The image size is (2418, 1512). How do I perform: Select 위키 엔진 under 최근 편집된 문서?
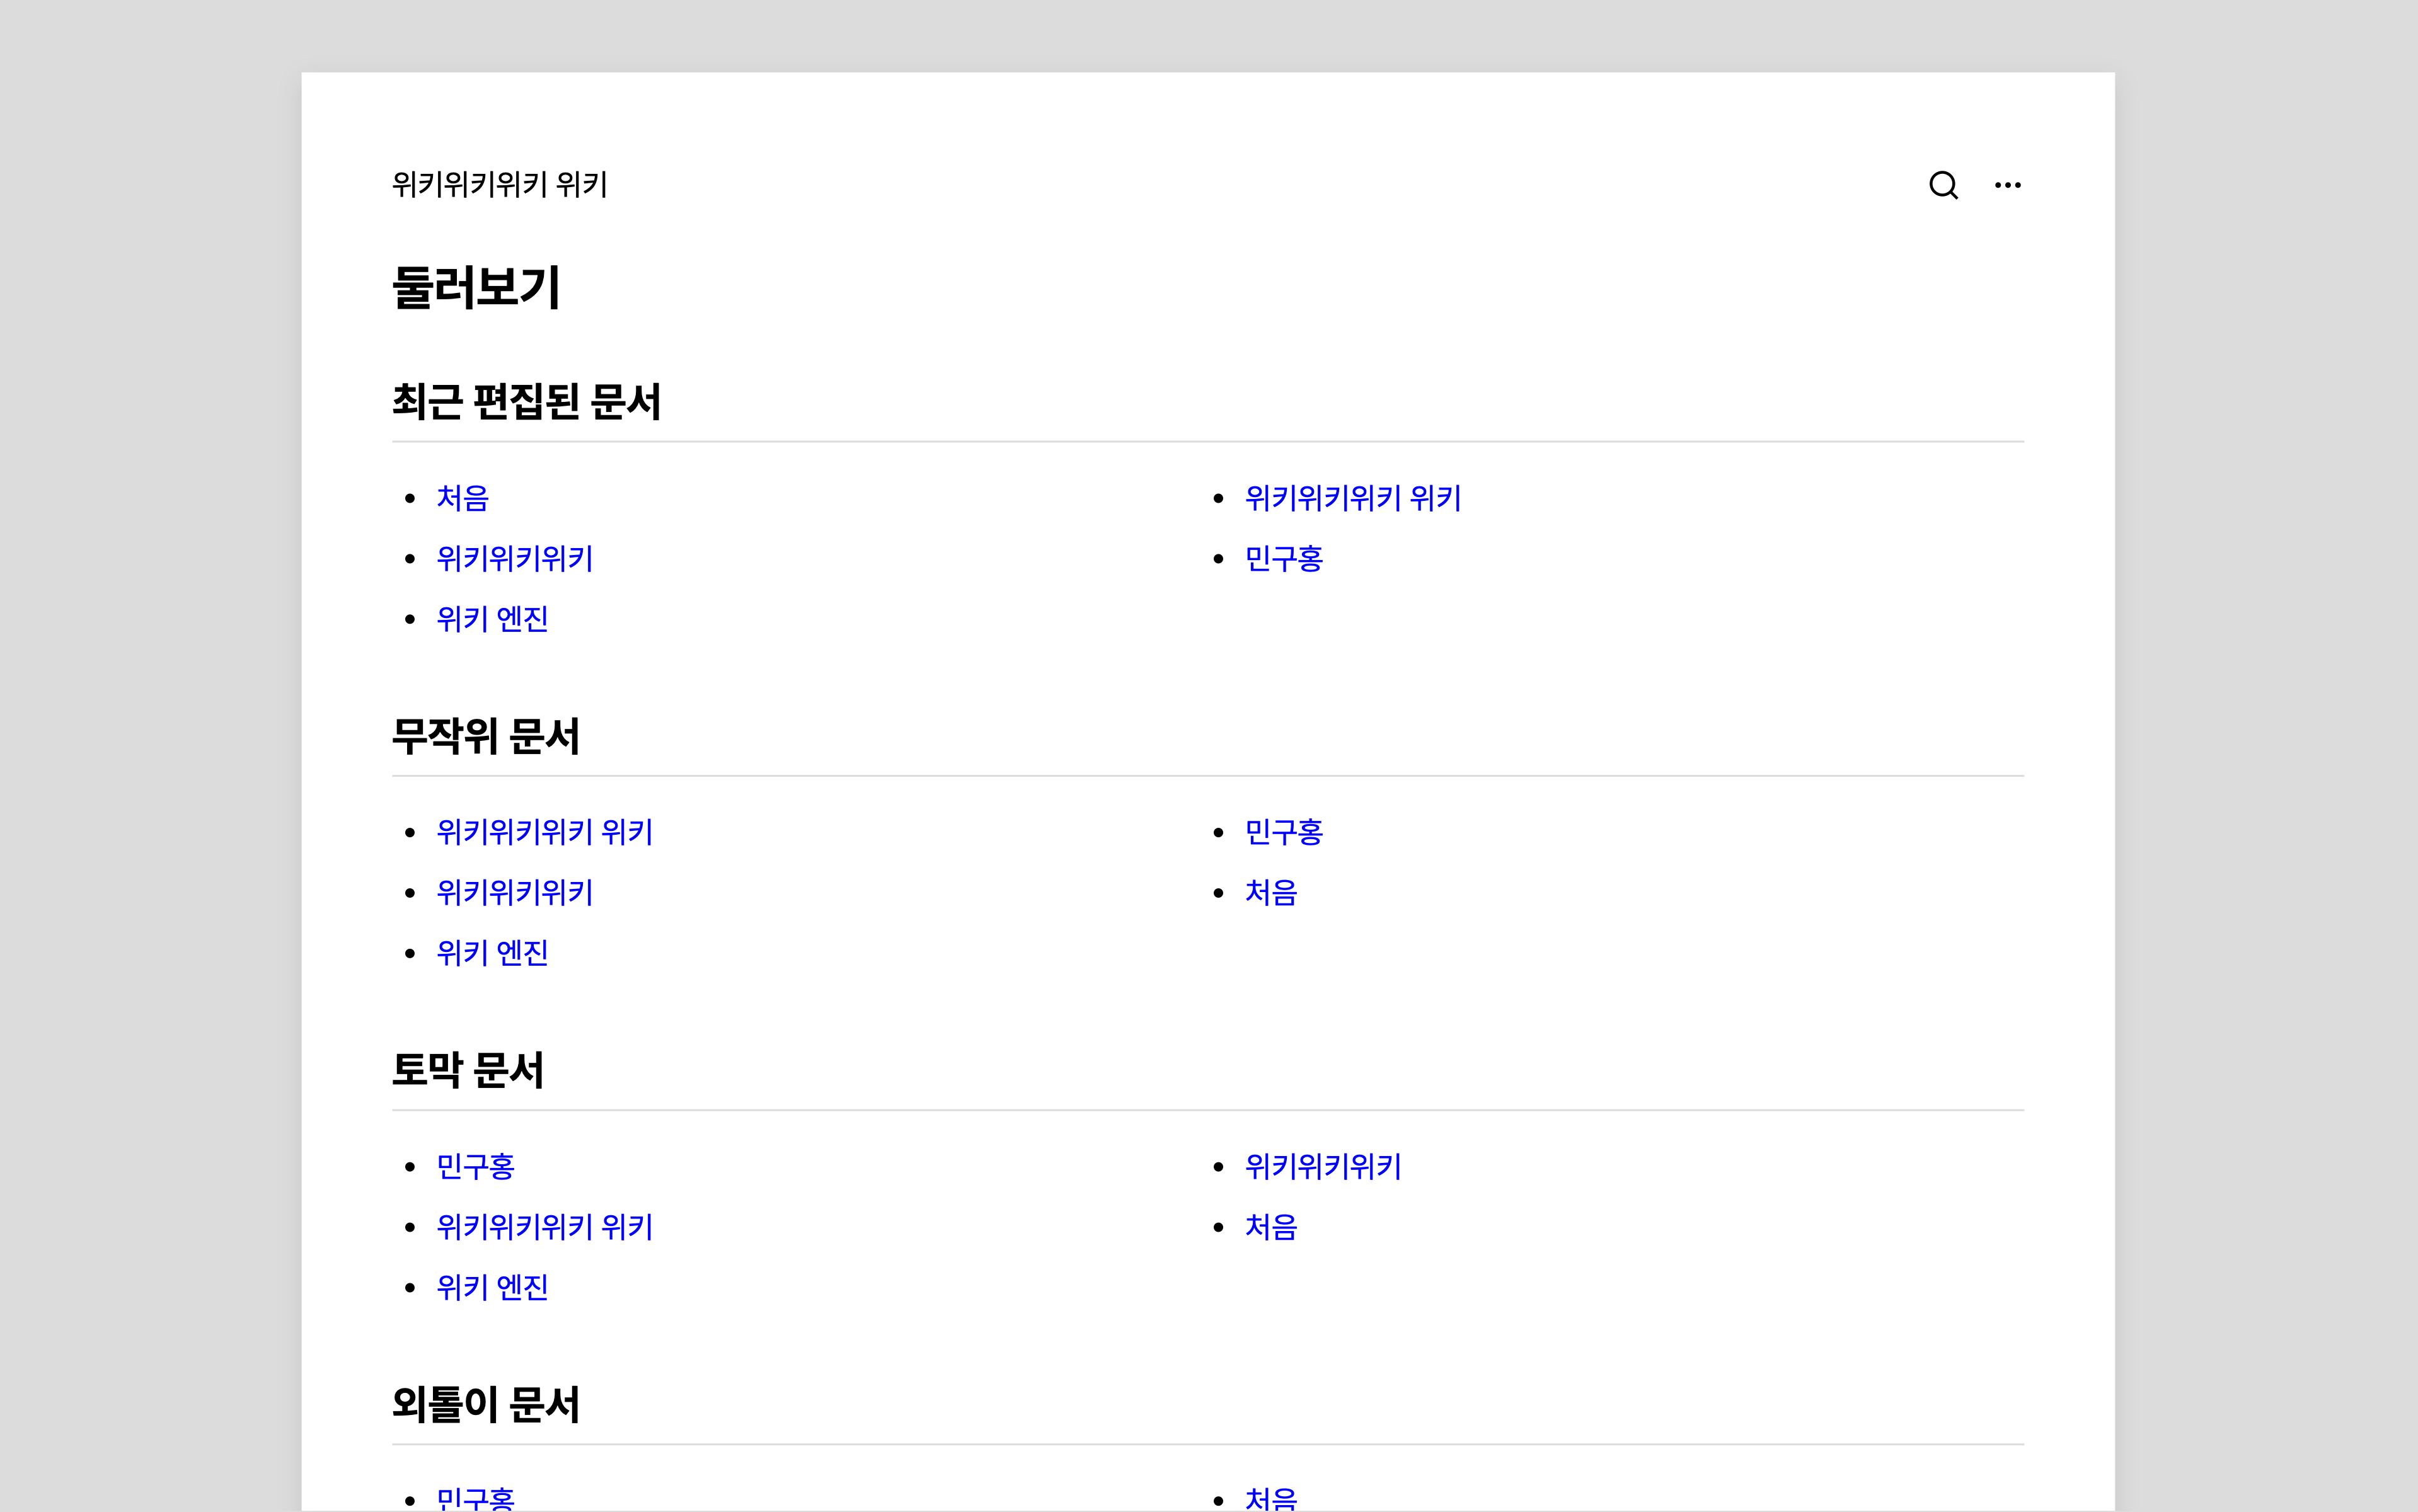(x=492, y=619)
